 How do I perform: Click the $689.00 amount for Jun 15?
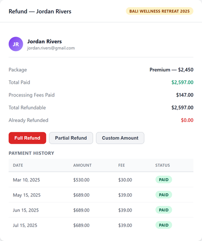(x=81, y=210)
